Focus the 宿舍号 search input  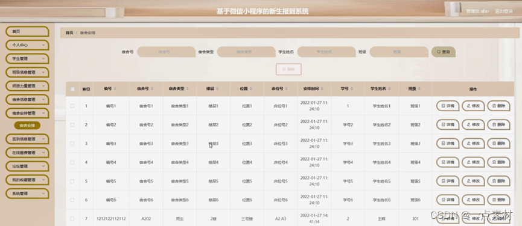pos(166,52)
